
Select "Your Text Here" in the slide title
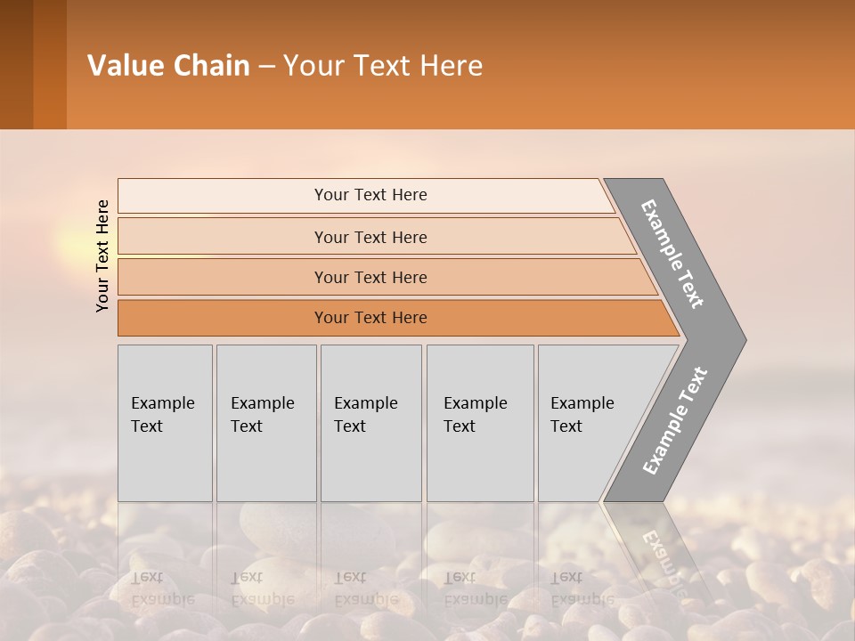[383, 66]
